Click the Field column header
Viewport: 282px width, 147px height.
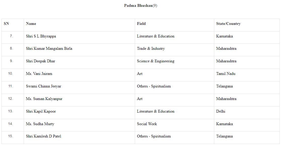[x=141, y=24]
